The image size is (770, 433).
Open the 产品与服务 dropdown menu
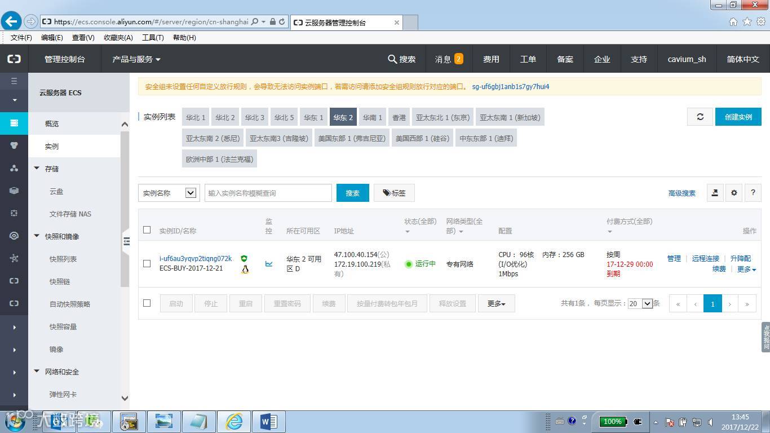point(136,59)
